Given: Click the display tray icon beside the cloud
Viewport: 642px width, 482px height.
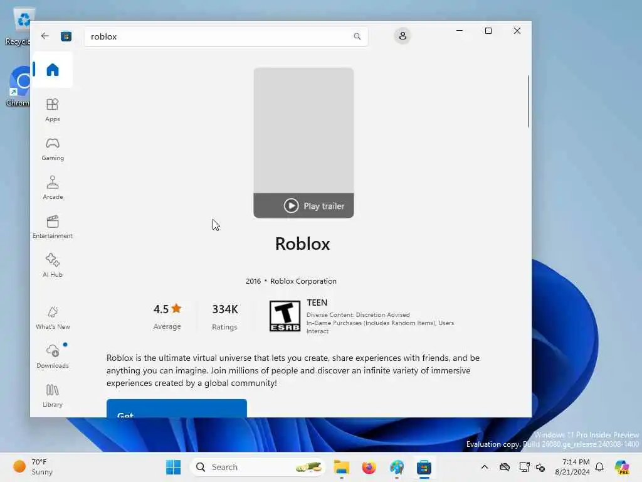Looking at the screenshot, I should coord(524,467).
